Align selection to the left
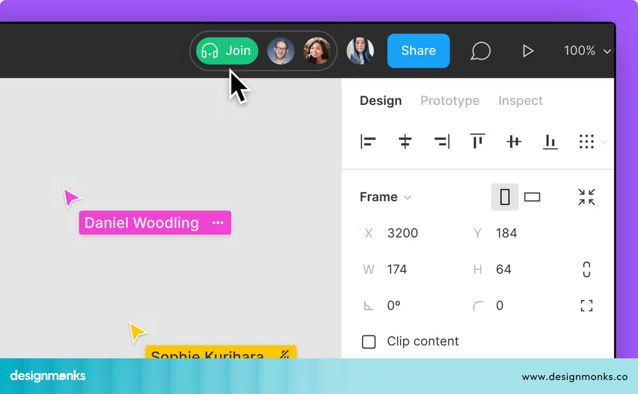 click(368, 142)
